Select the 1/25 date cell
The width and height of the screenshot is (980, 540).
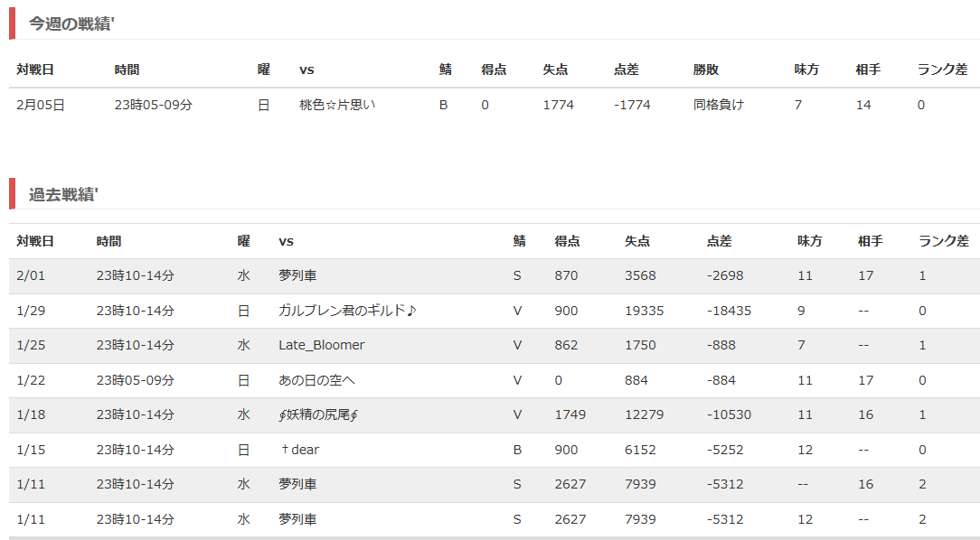(x=31, y=345)
